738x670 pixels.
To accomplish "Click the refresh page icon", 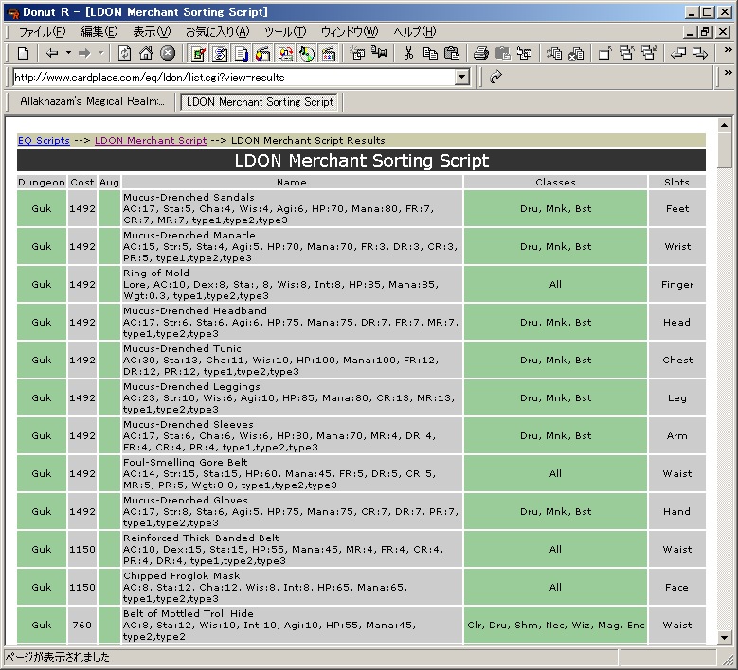I will point(125,53).
